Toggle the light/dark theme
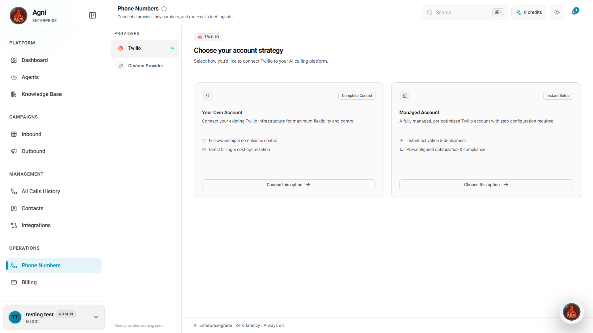 557,13
